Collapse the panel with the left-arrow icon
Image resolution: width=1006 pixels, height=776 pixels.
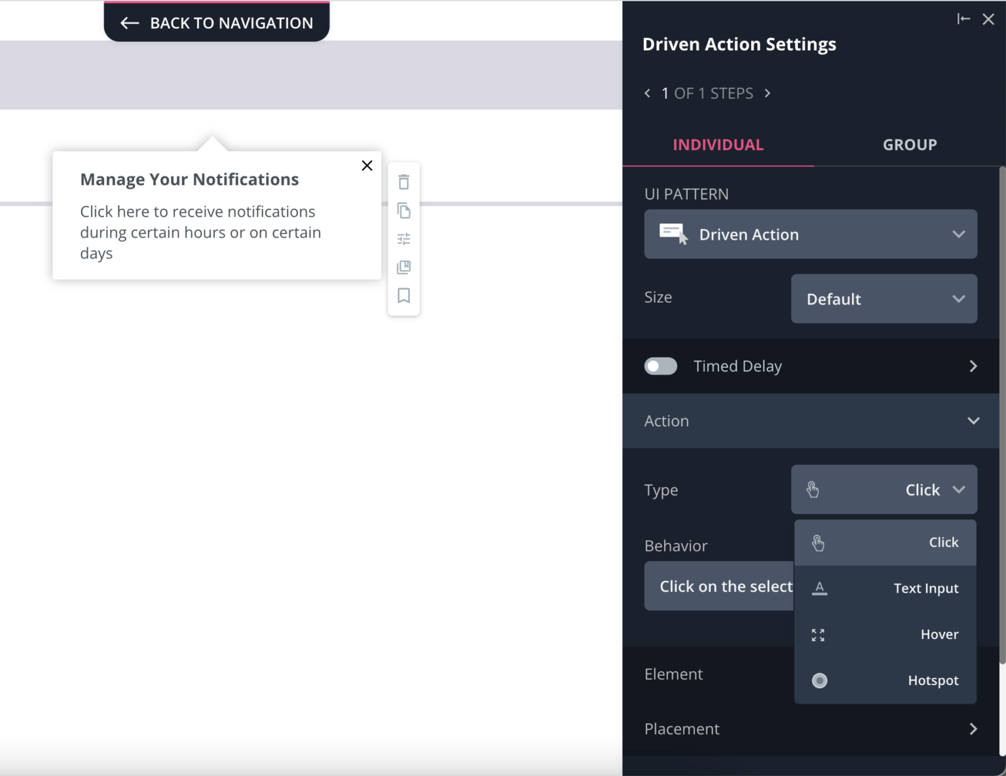[x=963, y=19]
